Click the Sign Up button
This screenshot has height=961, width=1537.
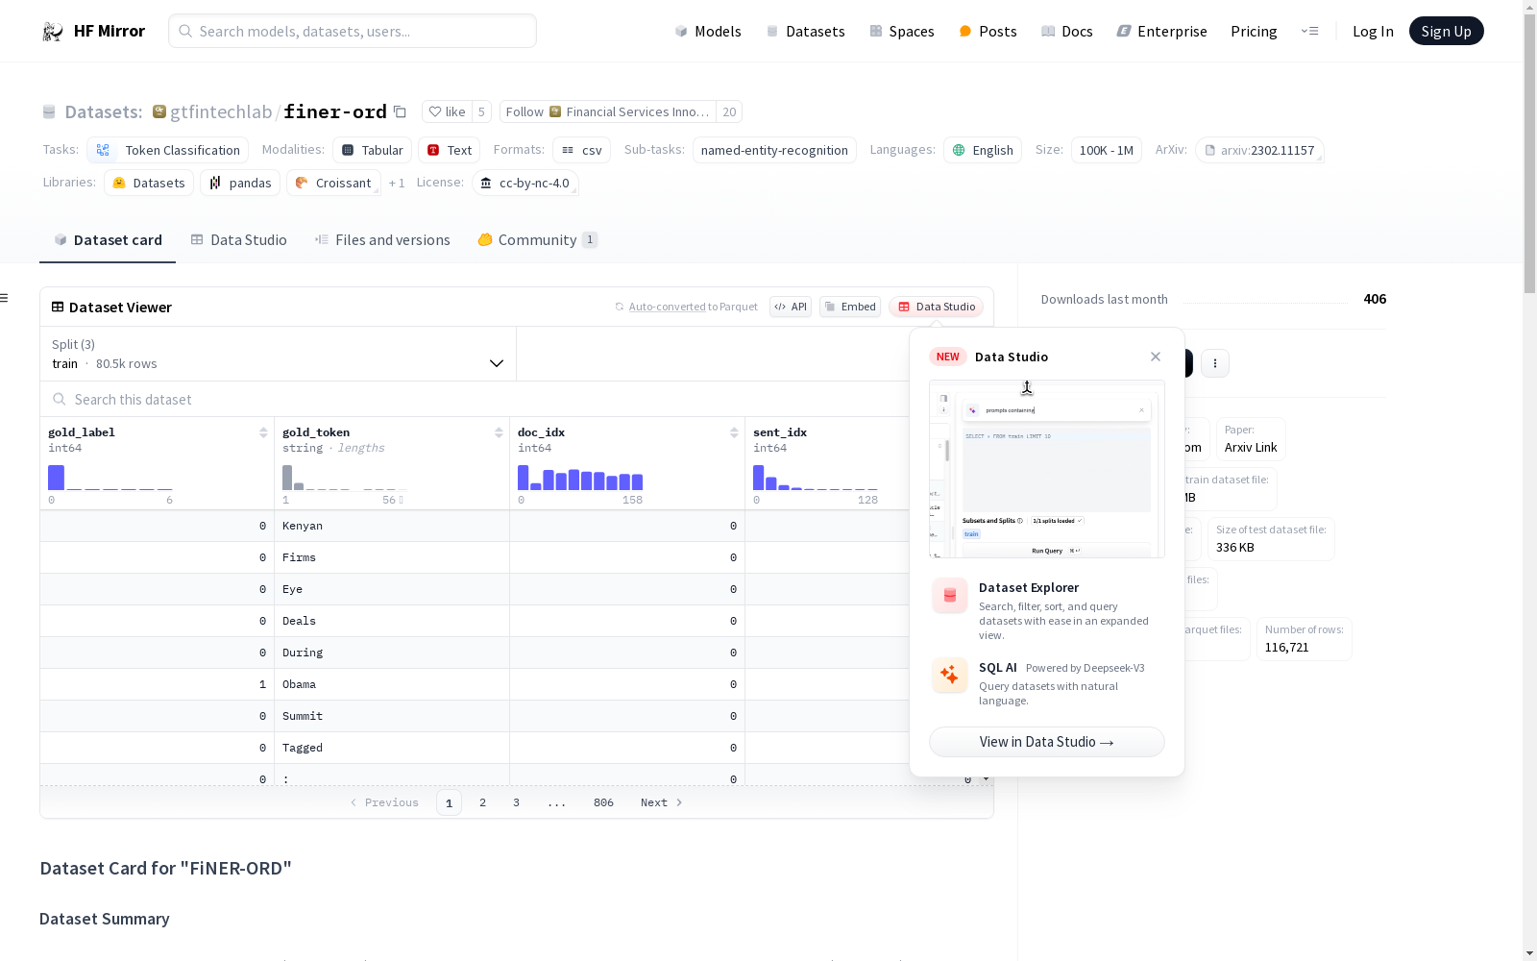pyautogui.click(x=1447, y=31)
